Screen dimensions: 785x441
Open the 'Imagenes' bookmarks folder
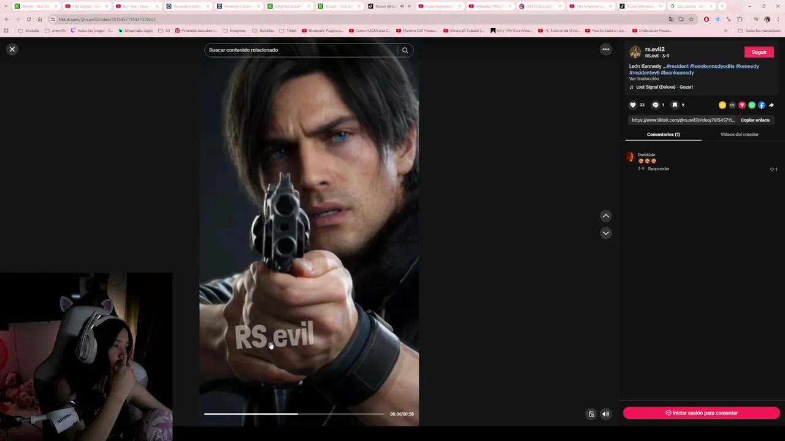coord(234,30)
